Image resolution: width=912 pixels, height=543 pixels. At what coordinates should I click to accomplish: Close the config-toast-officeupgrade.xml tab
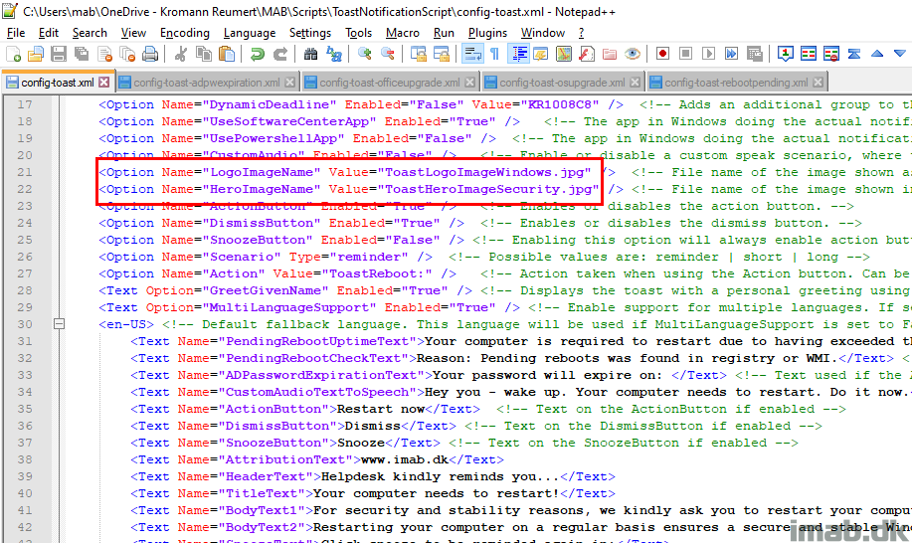point(470,83)
